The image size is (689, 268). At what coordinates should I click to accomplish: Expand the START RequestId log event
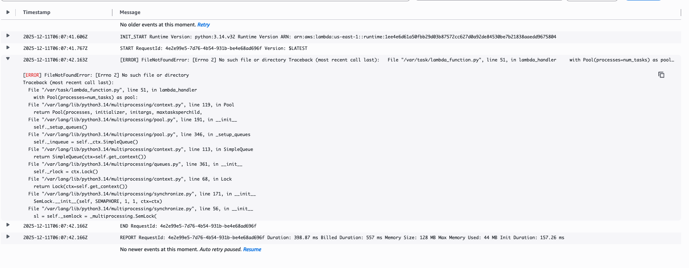[x=7, y=48]
